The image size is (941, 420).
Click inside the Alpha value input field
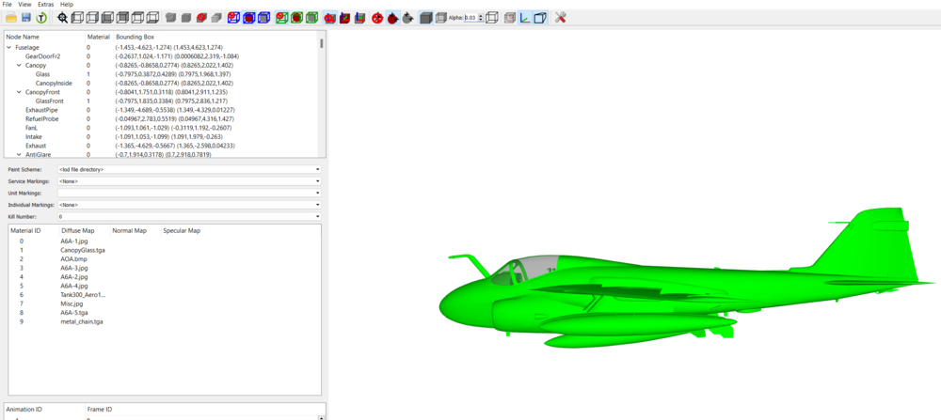470,18
